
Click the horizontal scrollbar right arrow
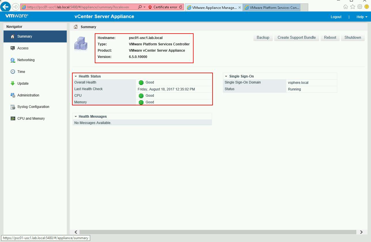[361, 232]
